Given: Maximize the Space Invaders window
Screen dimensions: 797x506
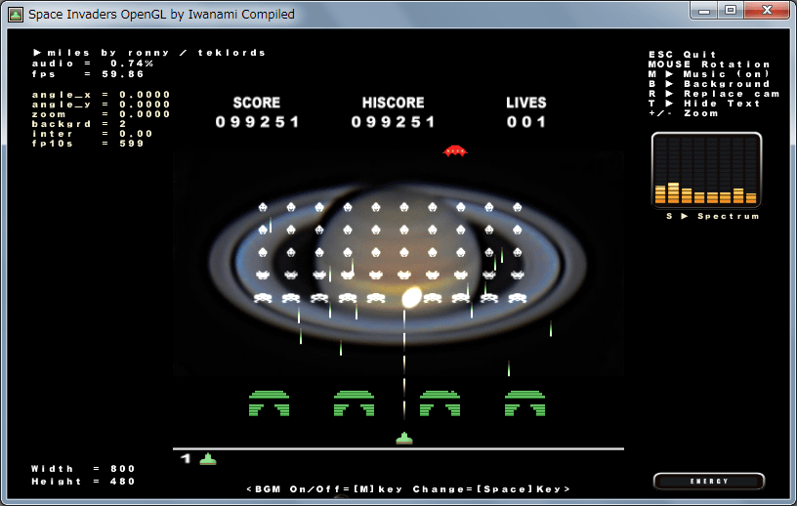Looking at the screenshot, I should tap(731, 11).
